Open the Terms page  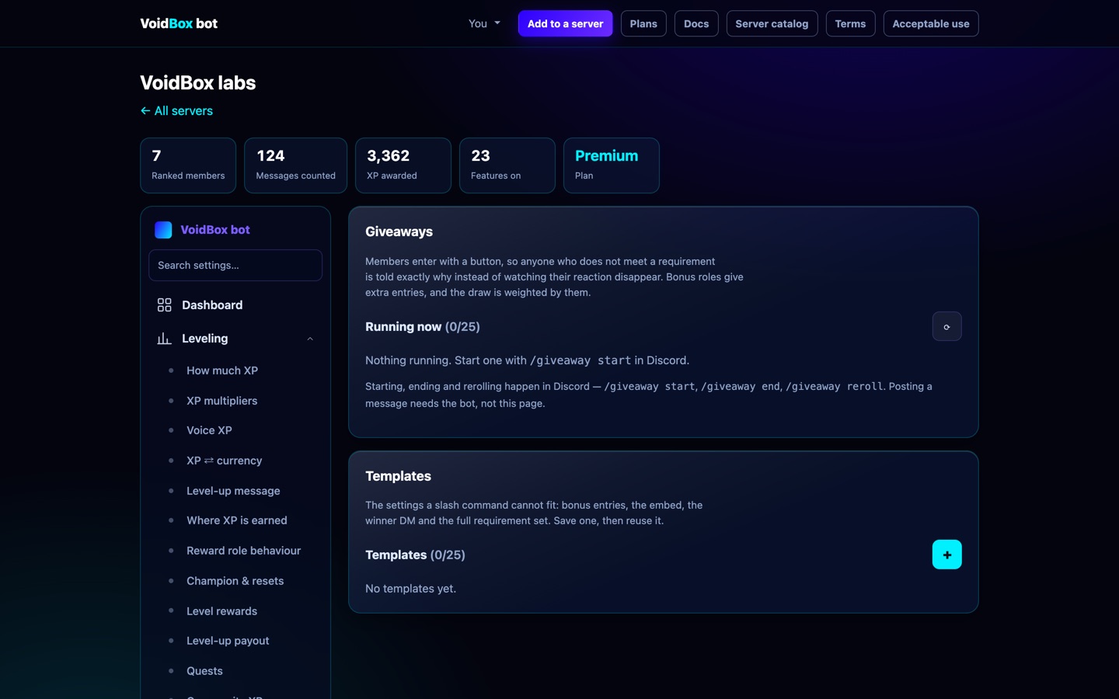coord(850,23)
